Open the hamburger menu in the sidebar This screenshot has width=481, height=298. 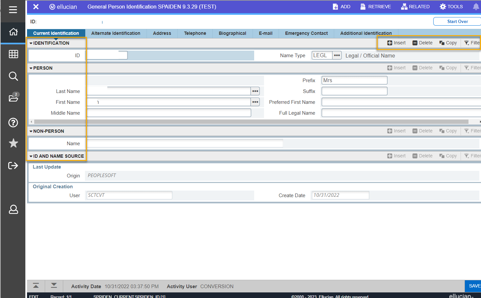tap(13, 10)
